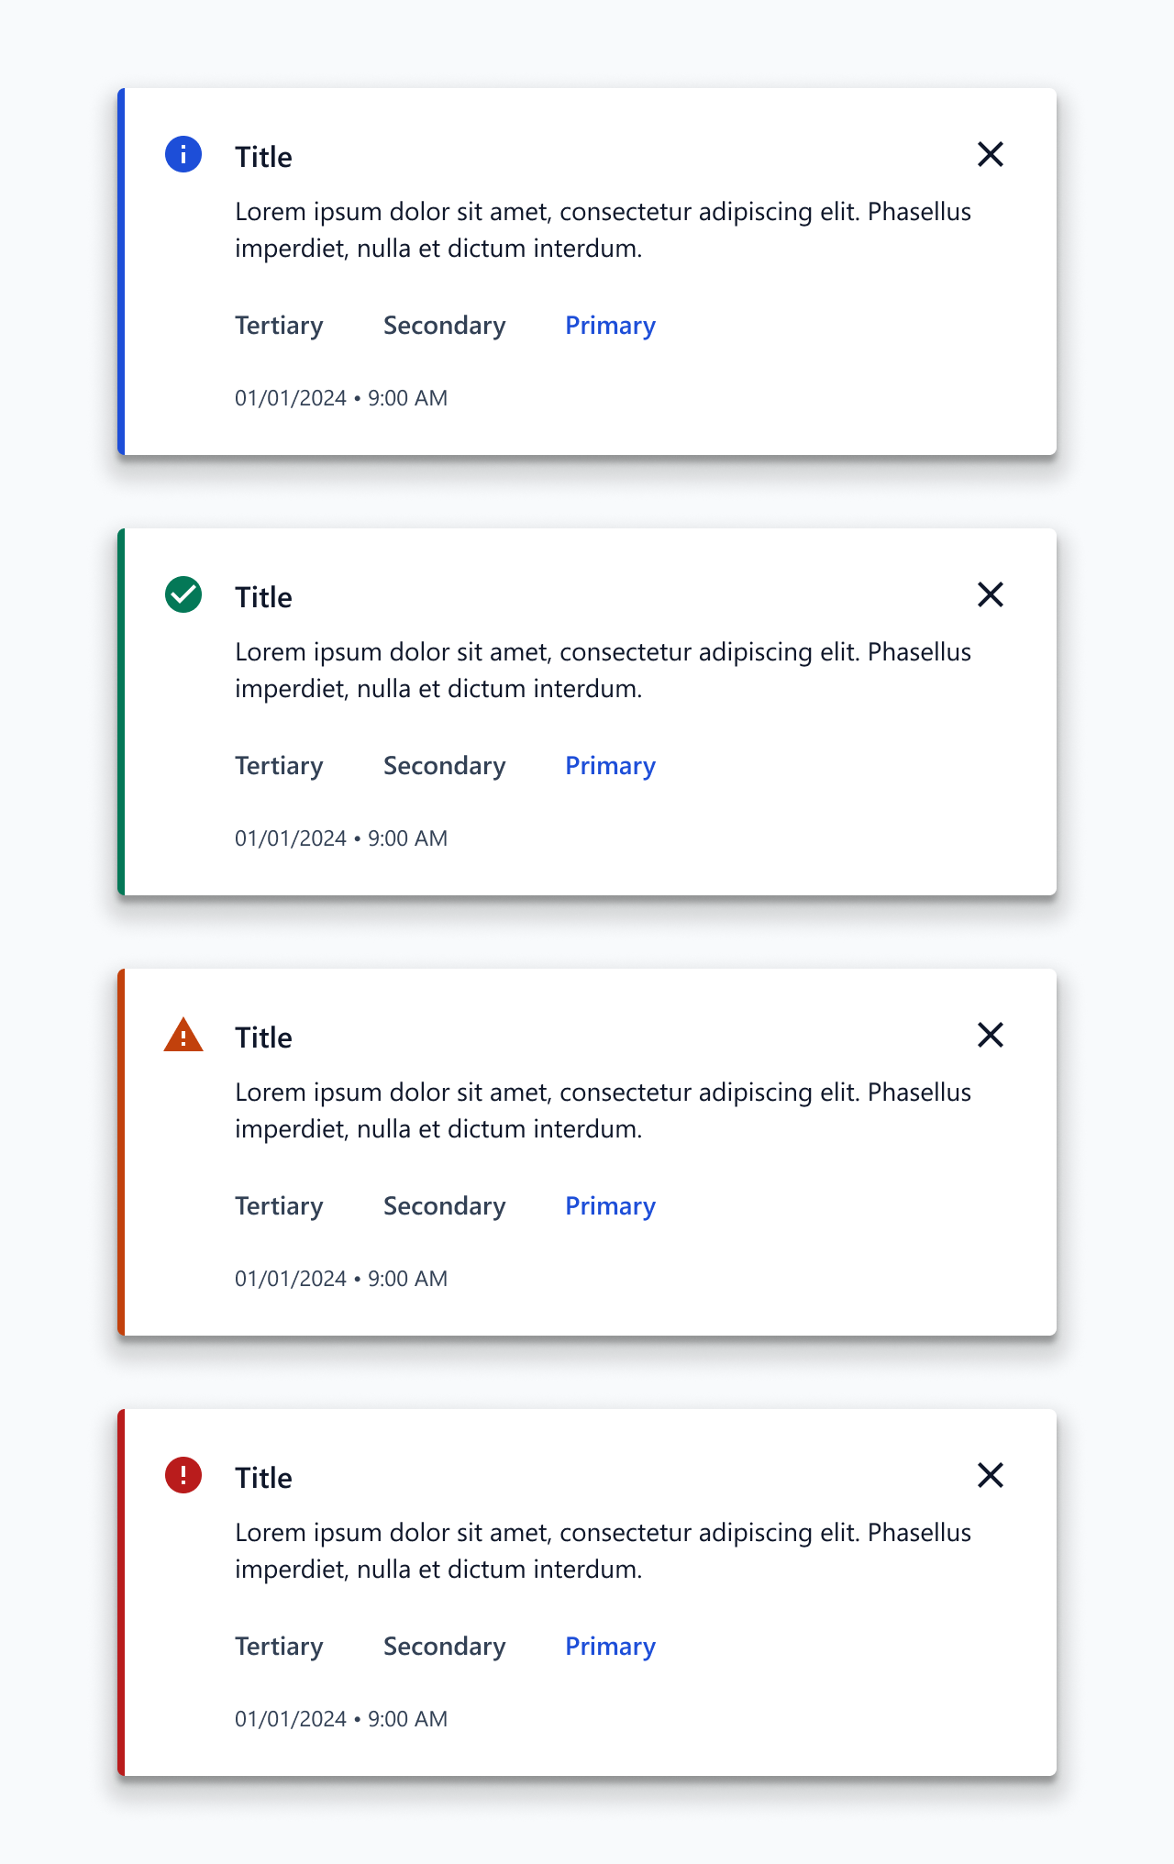1174x1864 pixels.
Task: Click the blue info icon
Action: point(183,154)
